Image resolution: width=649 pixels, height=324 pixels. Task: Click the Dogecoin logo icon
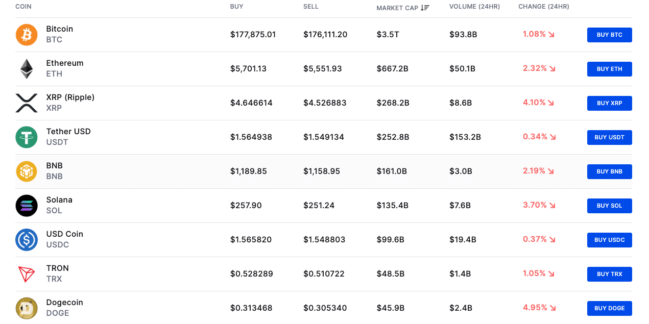click(x=27, y=308)
